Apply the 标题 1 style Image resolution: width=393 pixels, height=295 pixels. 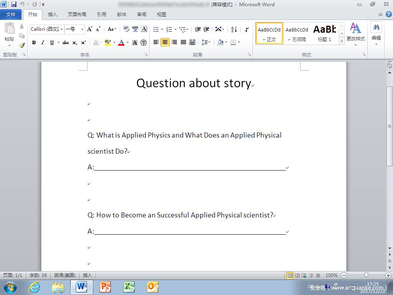click(x=324, y=33)
